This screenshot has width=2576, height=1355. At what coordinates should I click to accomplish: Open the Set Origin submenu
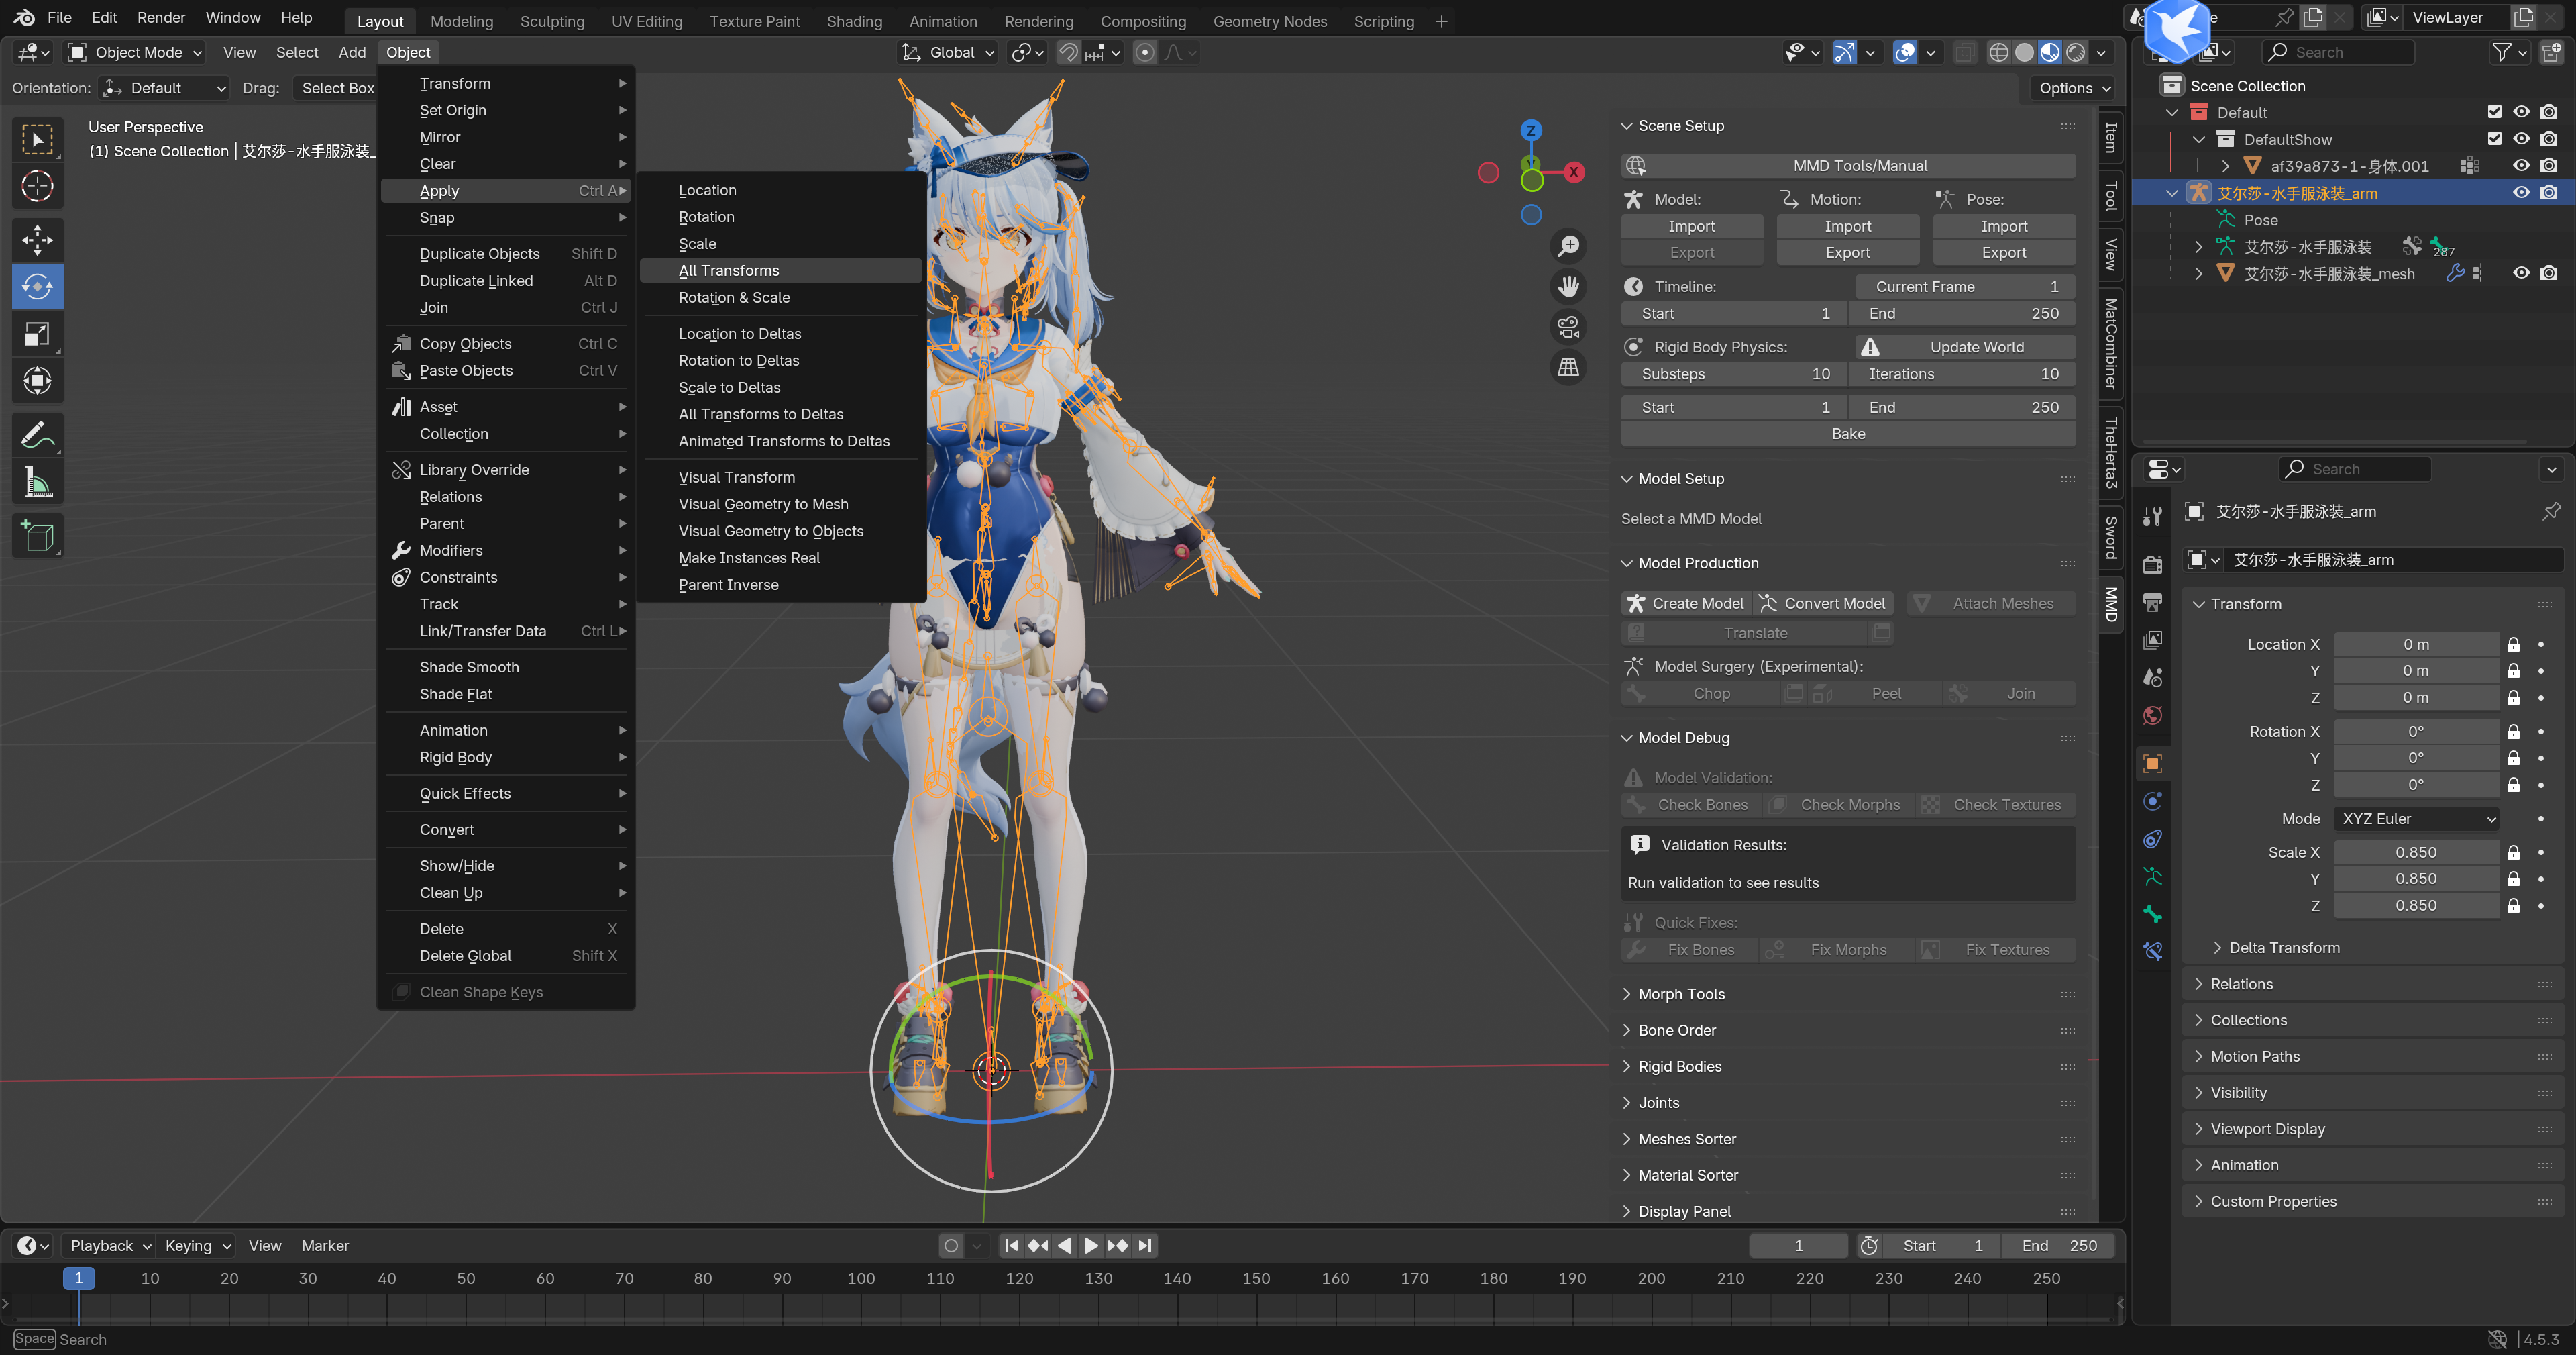(x=506, y=110)
